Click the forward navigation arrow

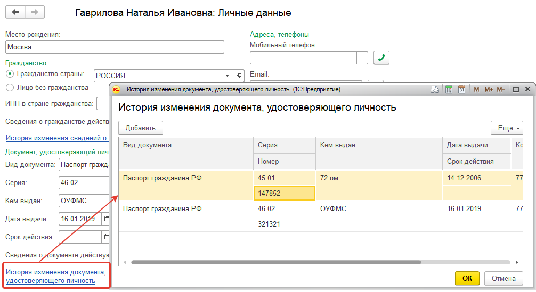click(x=35, y=12)
